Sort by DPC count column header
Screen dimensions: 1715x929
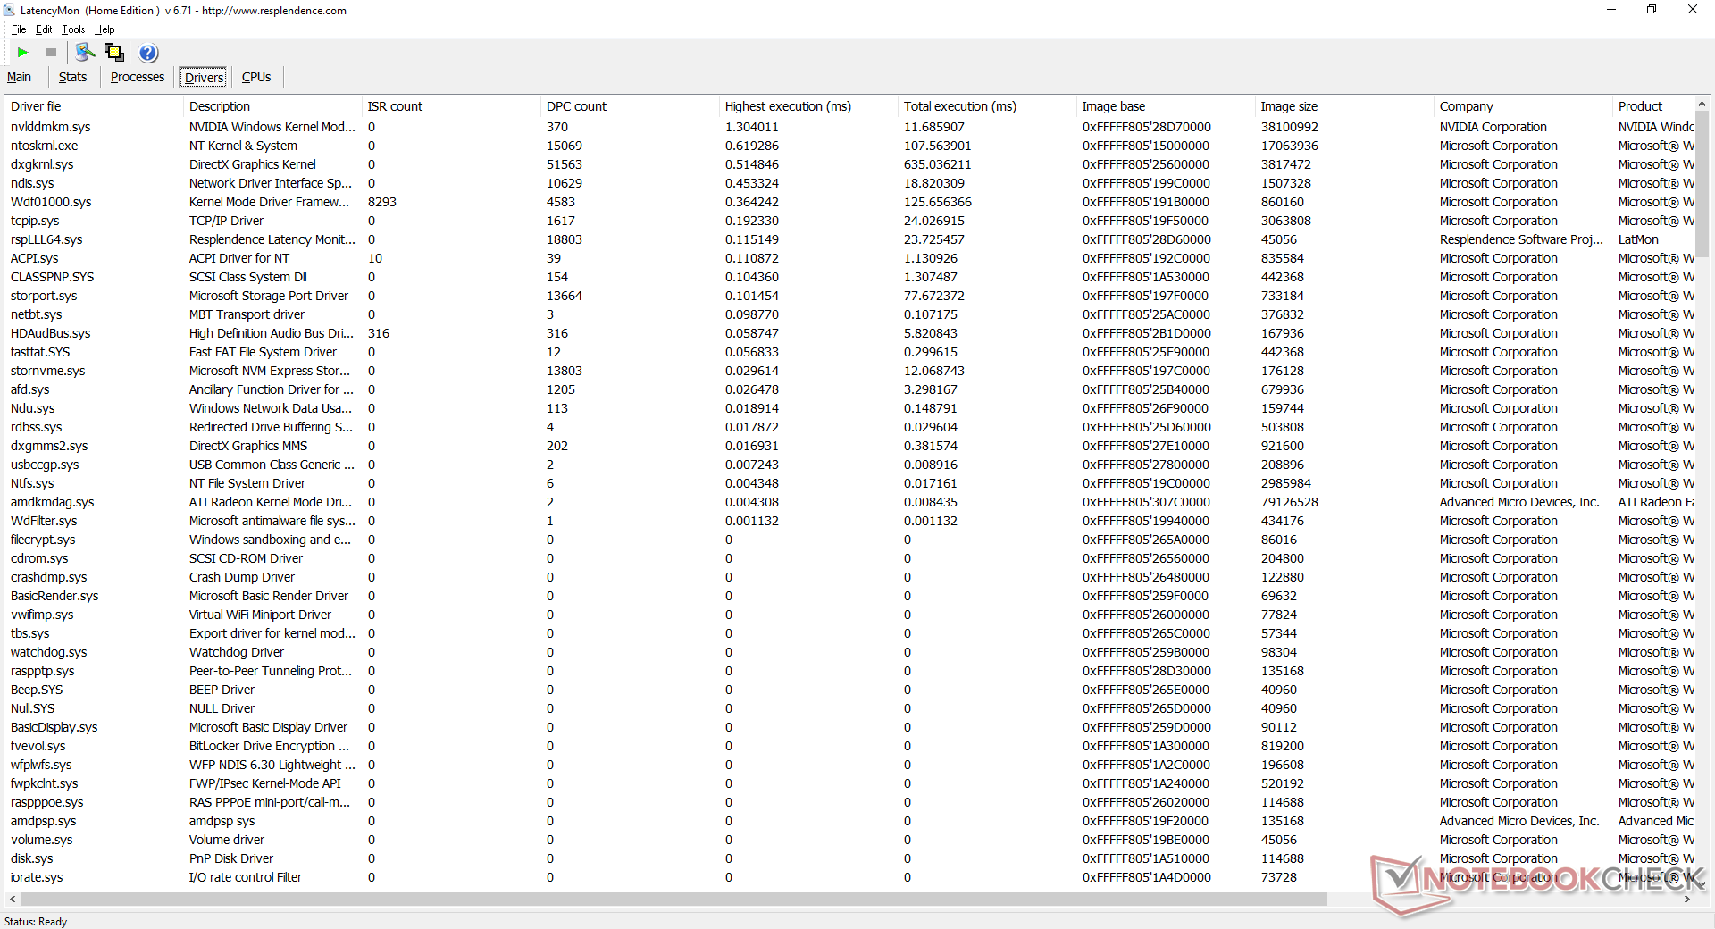pyautogui.click(x=630, y=106)
